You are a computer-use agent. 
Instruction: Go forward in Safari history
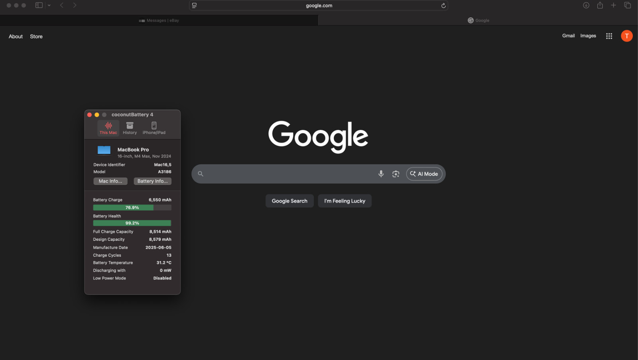[x=75, y=5]
